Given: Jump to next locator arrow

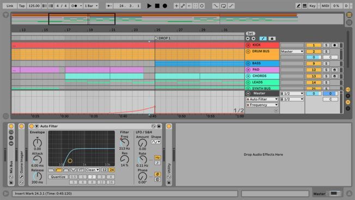Looking at the screenshot, I should click(253, 39).
